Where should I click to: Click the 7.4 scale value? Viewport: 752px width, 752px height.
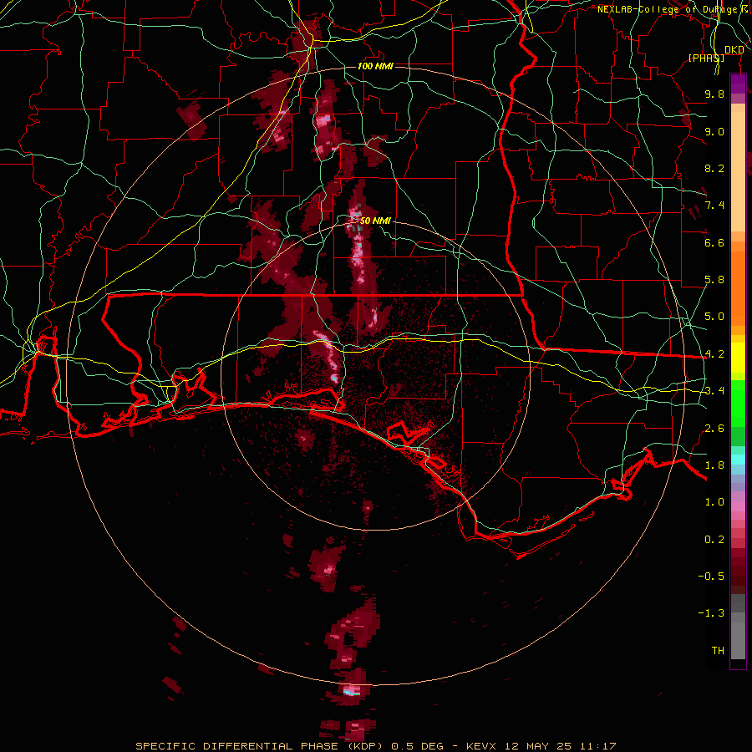pyautogui.click(x=714, y=206)
